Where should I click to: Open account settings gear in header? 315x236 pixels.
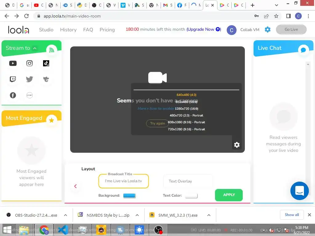268,30
